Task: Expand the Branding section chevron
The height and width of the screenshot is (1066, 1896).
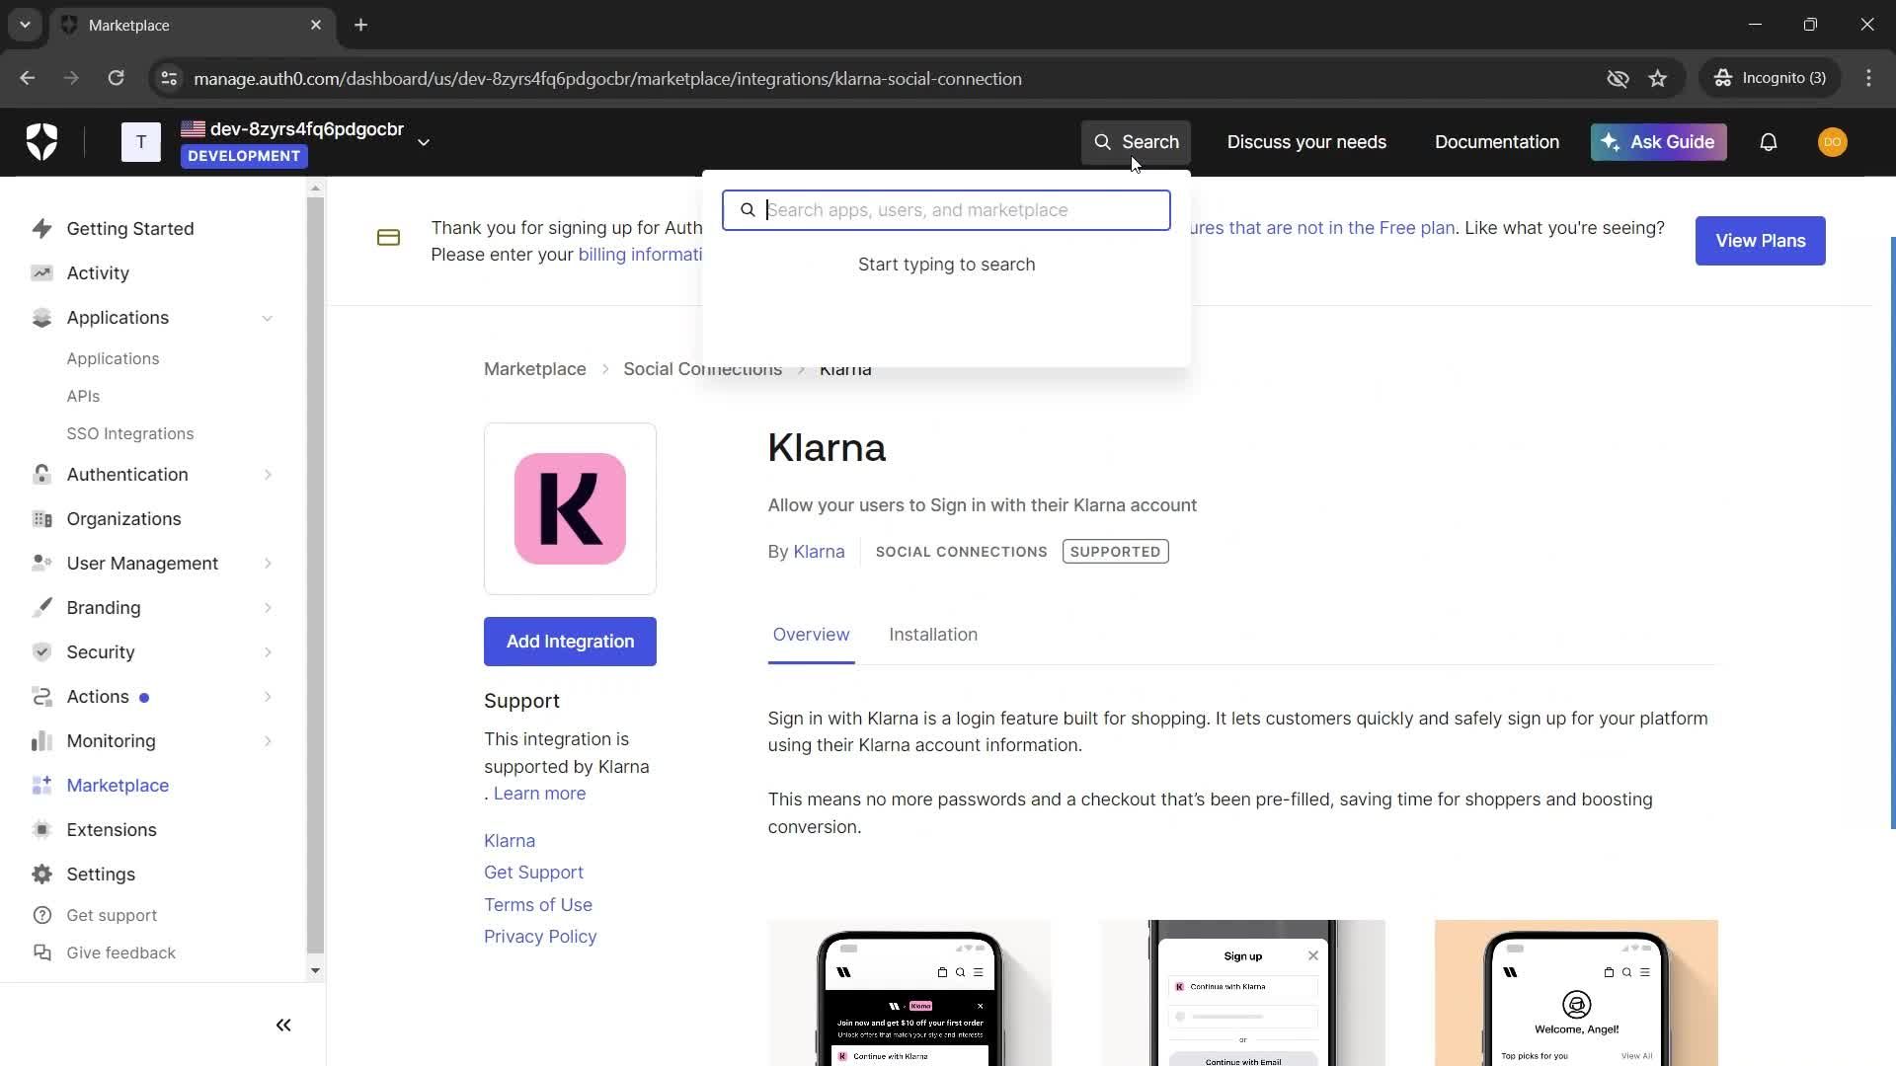Action: pos(268,608)
